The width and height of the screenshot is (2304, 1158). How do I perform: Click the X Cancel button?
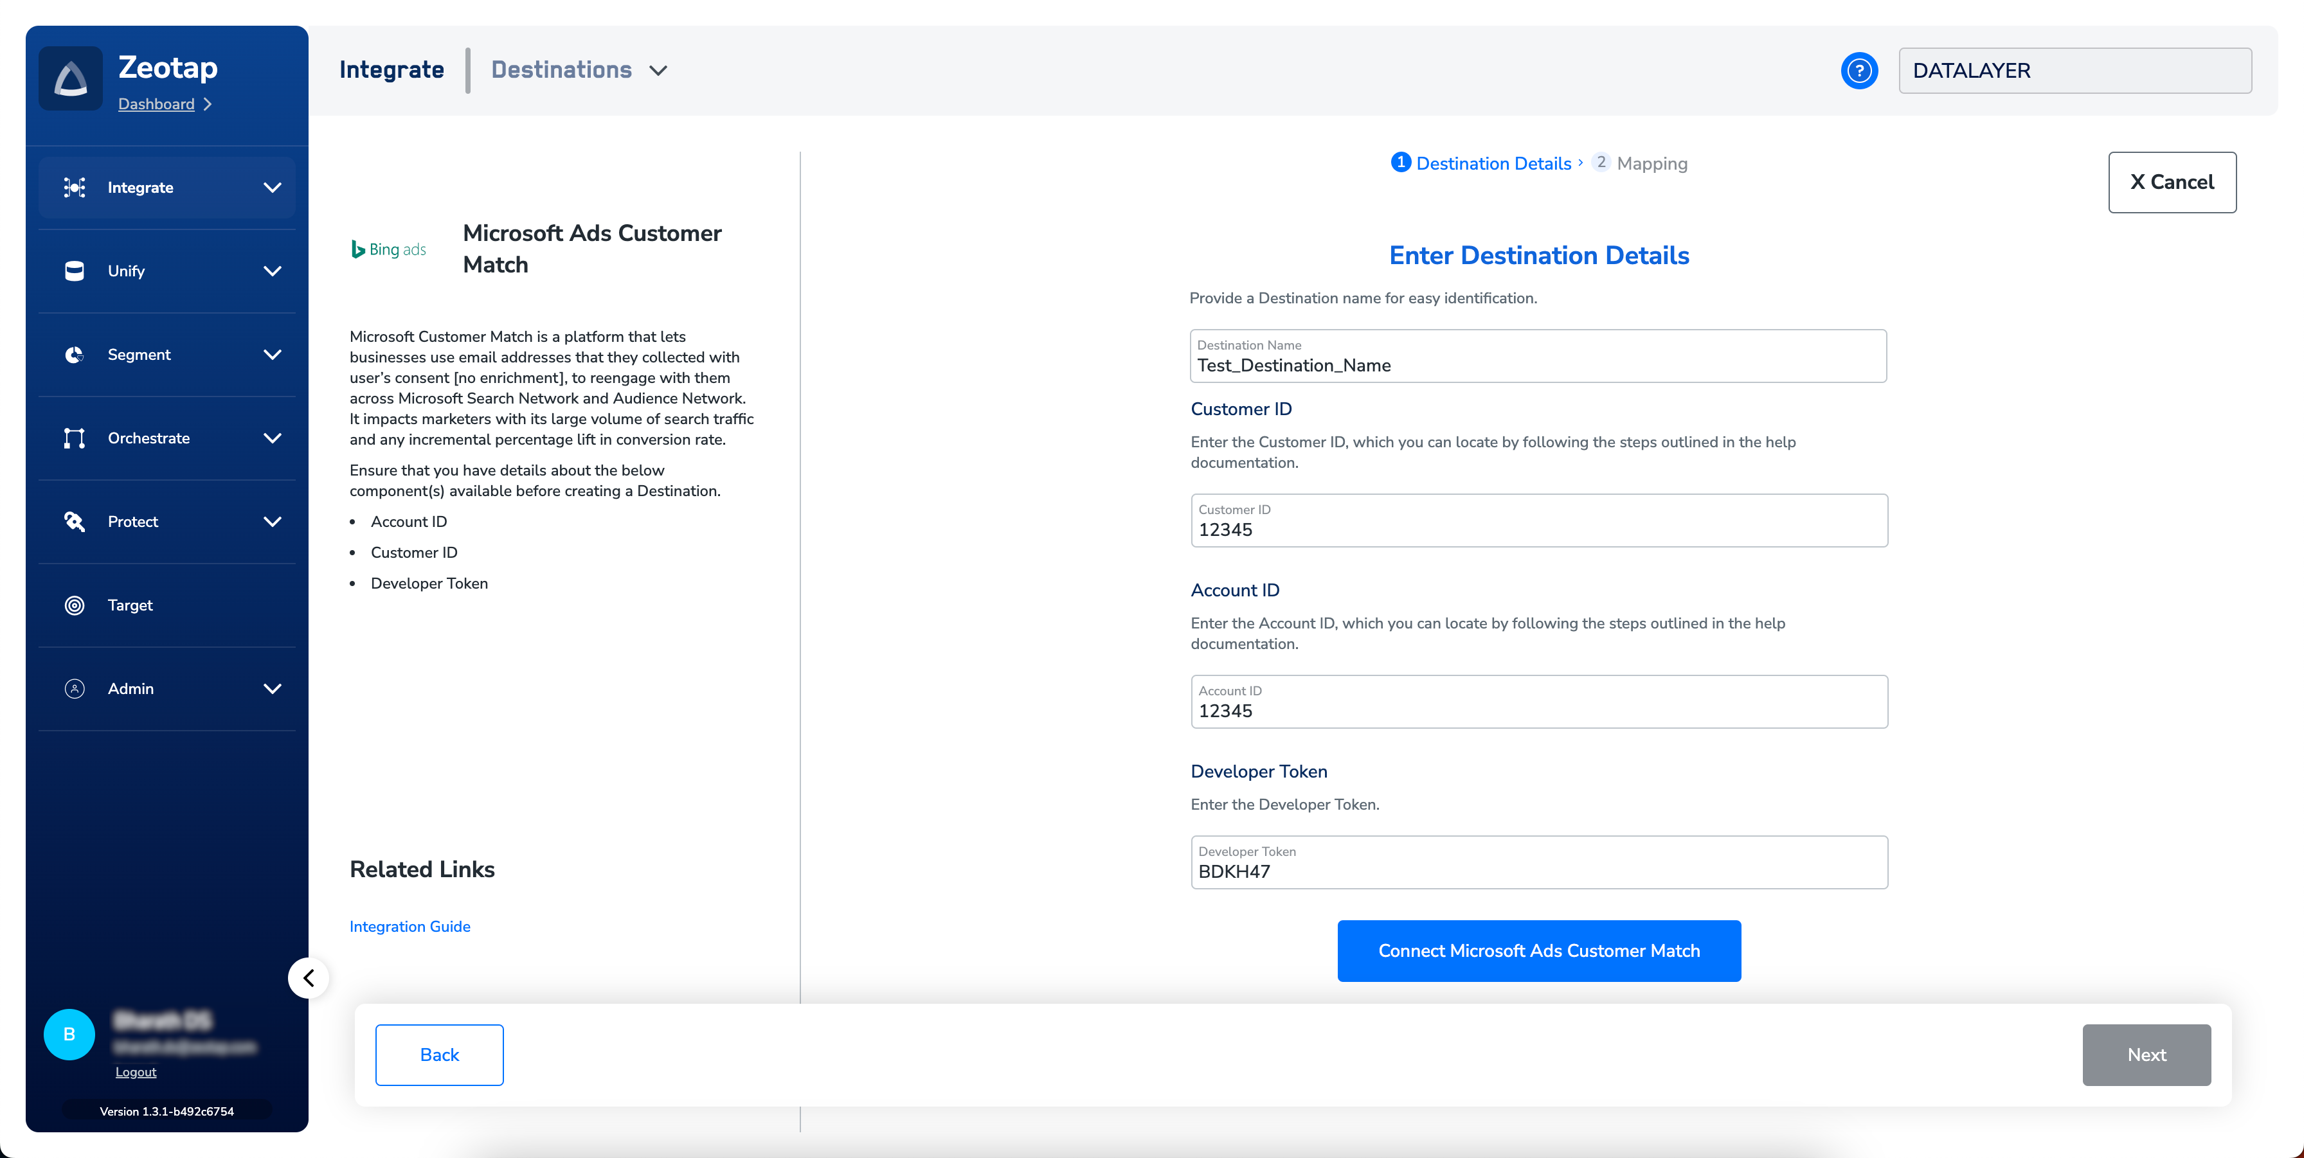click(x=2172, y=183)
